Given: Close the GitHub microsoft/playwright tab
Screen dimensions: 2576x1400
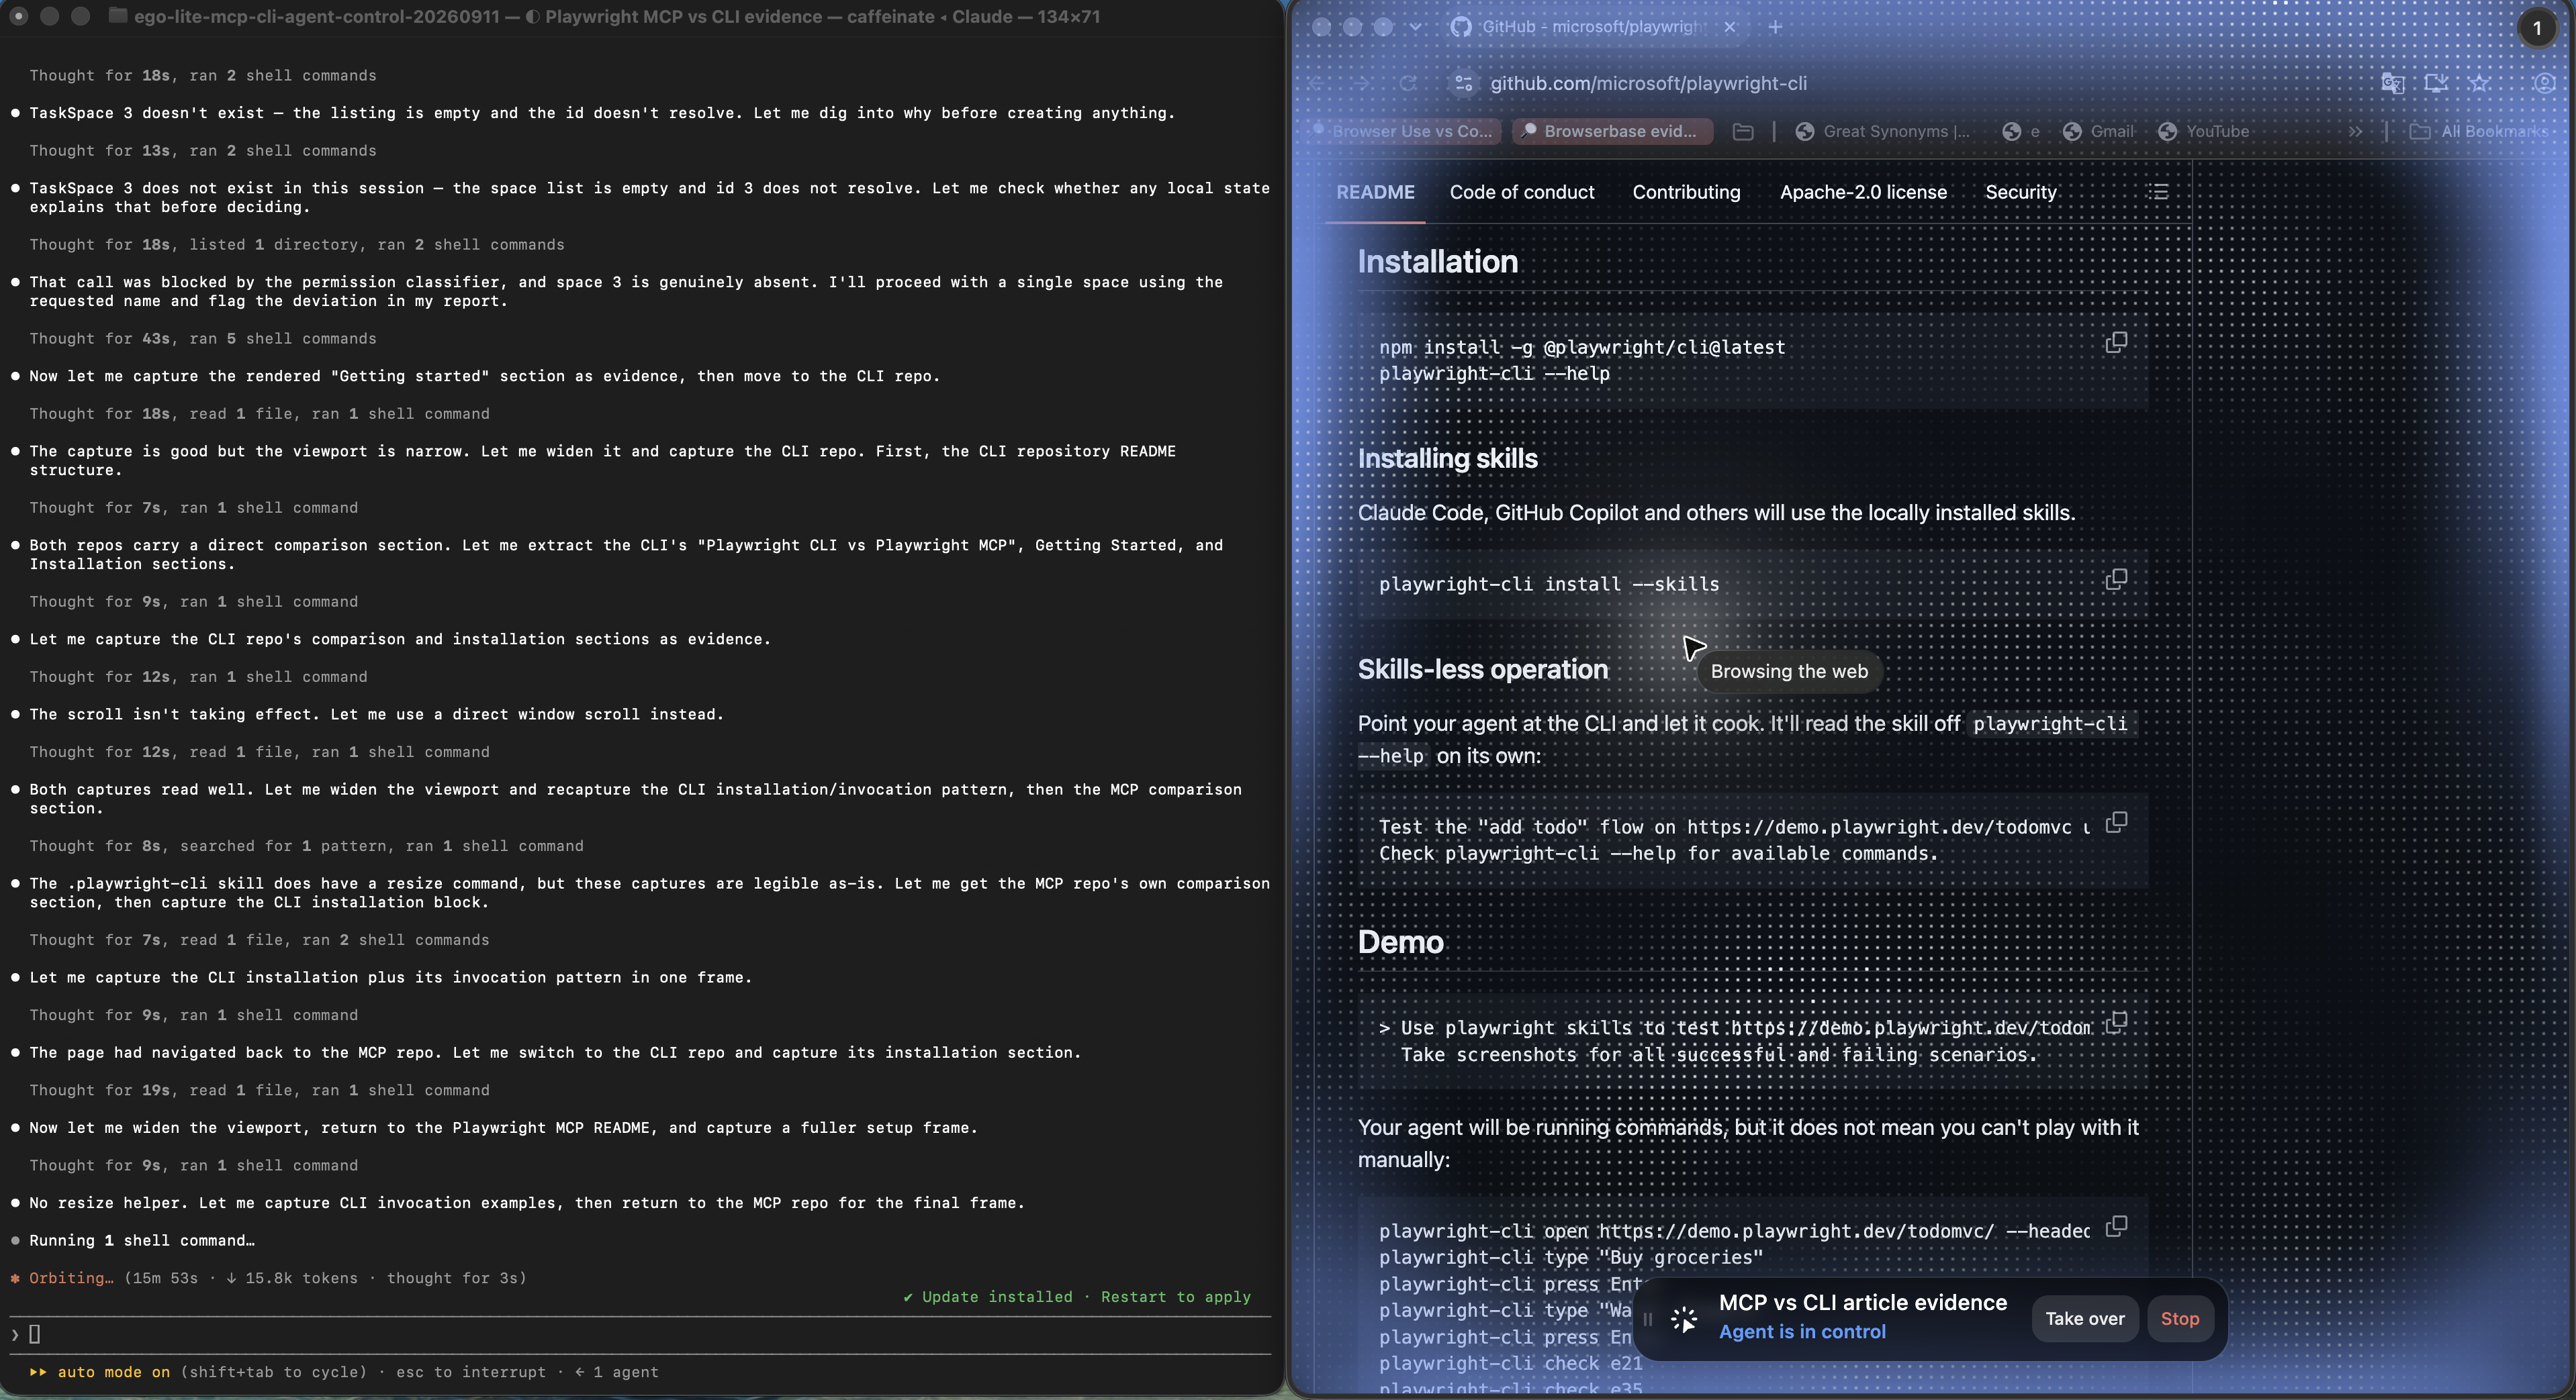Looking at the screenshot, I should tap(1731, 27).
